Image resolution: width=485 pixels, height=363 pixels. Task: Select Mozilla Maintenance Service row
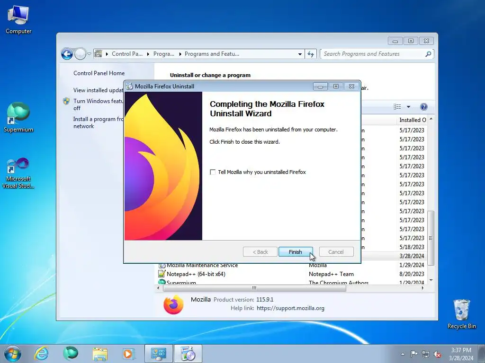[291, 265]
